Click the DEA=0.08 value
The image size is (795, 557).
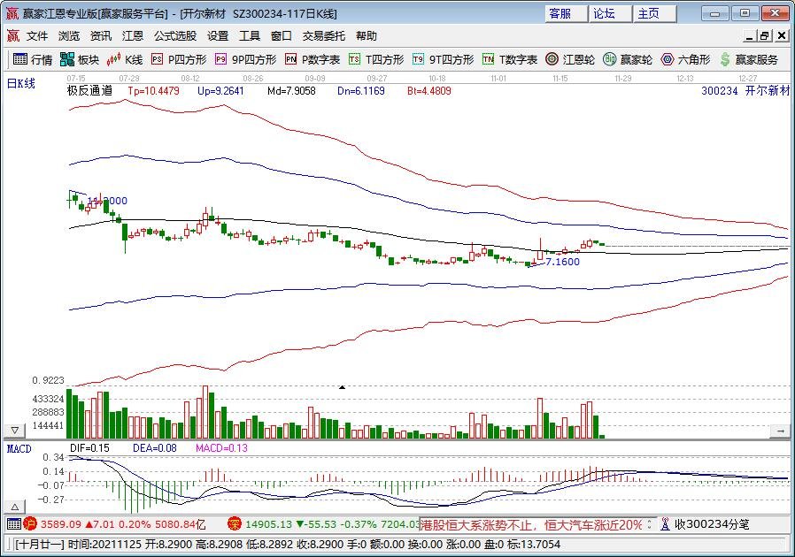coord(155,448)
